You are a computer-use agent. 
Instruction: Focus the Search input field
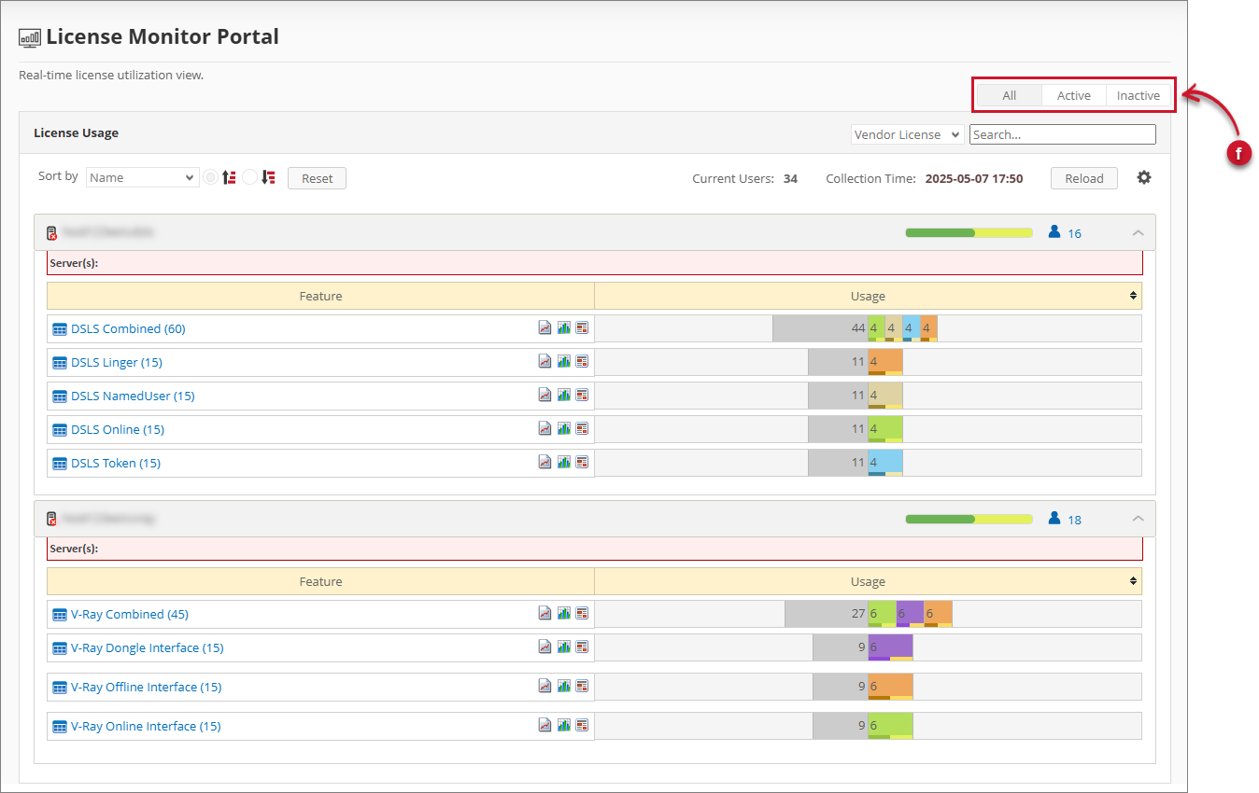(x=1063, y=134)
